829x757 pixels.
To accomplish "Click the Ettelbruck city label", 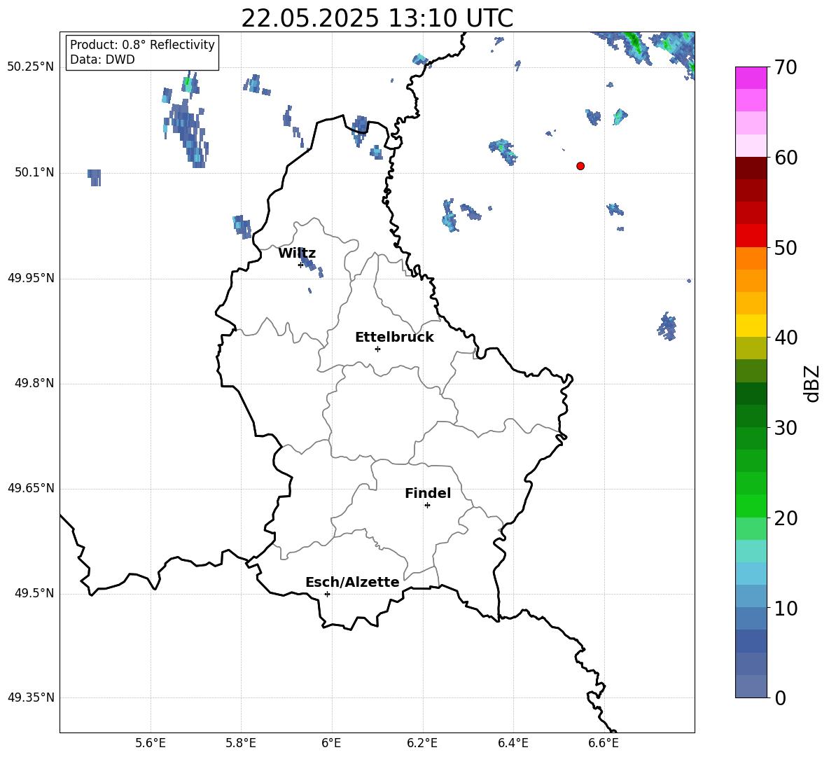I will tap(394, 338).
